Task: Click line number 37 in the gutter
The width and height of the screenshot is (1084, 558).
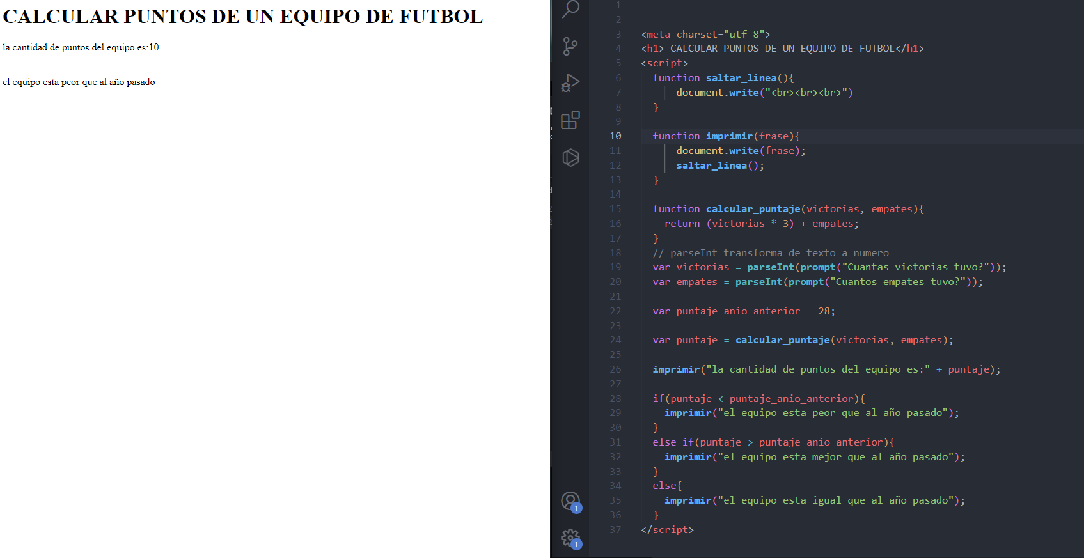Action: click(x=615, y=530)
